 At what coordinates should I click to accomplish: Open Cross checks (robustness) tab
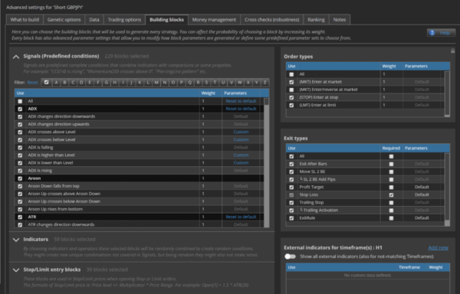coord(272,20)
